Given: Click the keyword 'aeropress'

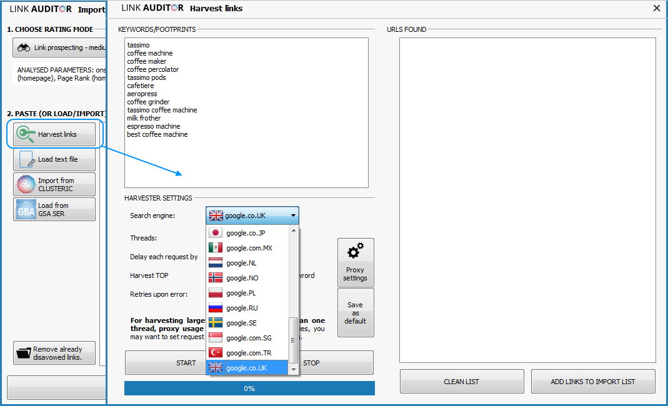Looking at the screenshot, I should 142,94.
